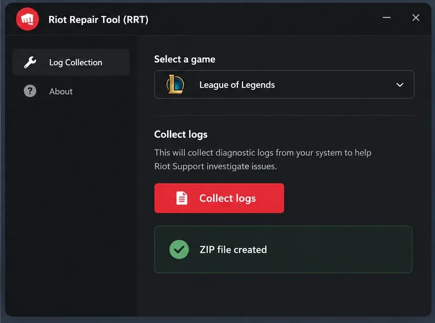Expand the game selection chevron arrow
This screenshot has height=323, width=435.
pos(400,85)
